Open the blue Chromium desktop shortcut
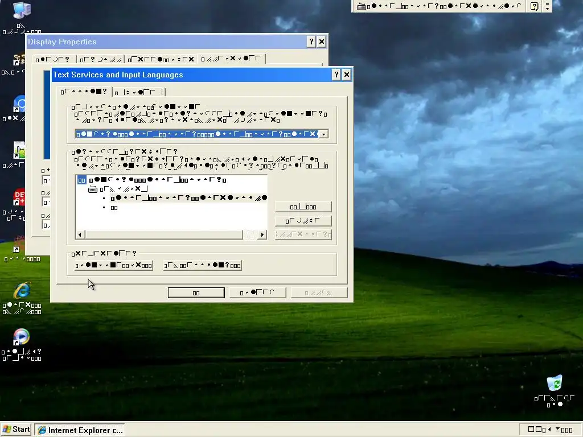583x437 pixels. click(19, 104)
